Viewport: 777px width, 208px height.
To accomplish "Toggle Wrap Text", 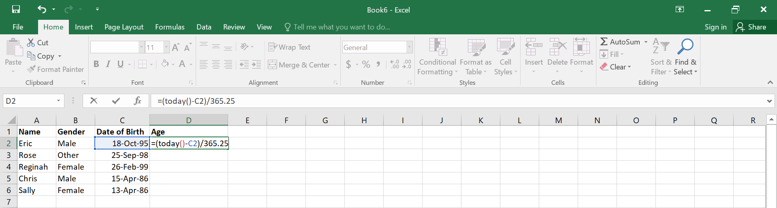I will coord(289,47).
